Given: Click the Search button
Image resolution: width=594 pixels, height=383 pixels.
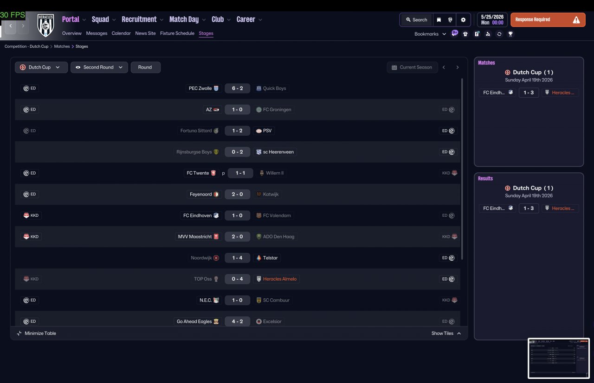Looking at the screenshot, I should point(416,20).
